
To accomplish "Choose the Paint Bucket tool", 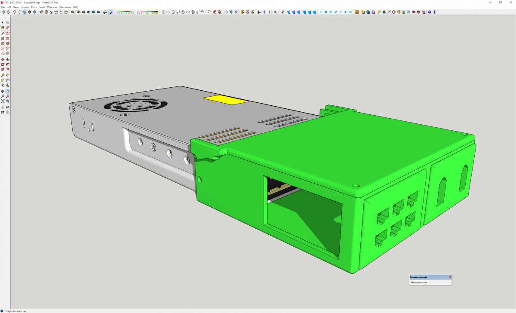I will point(3,28).
